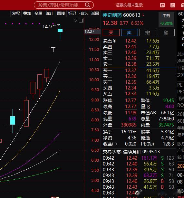Click the trade tick with volume 26.9万
The height and width of the screenshot is (198, 184).
[138, 181]
